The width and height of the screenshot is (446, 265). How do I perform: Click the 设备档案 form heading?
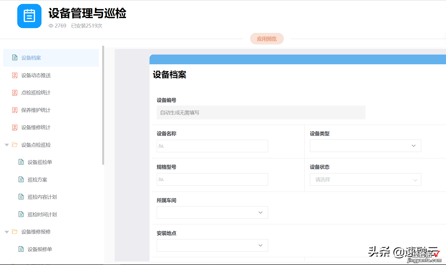click(x=169, y=75)
